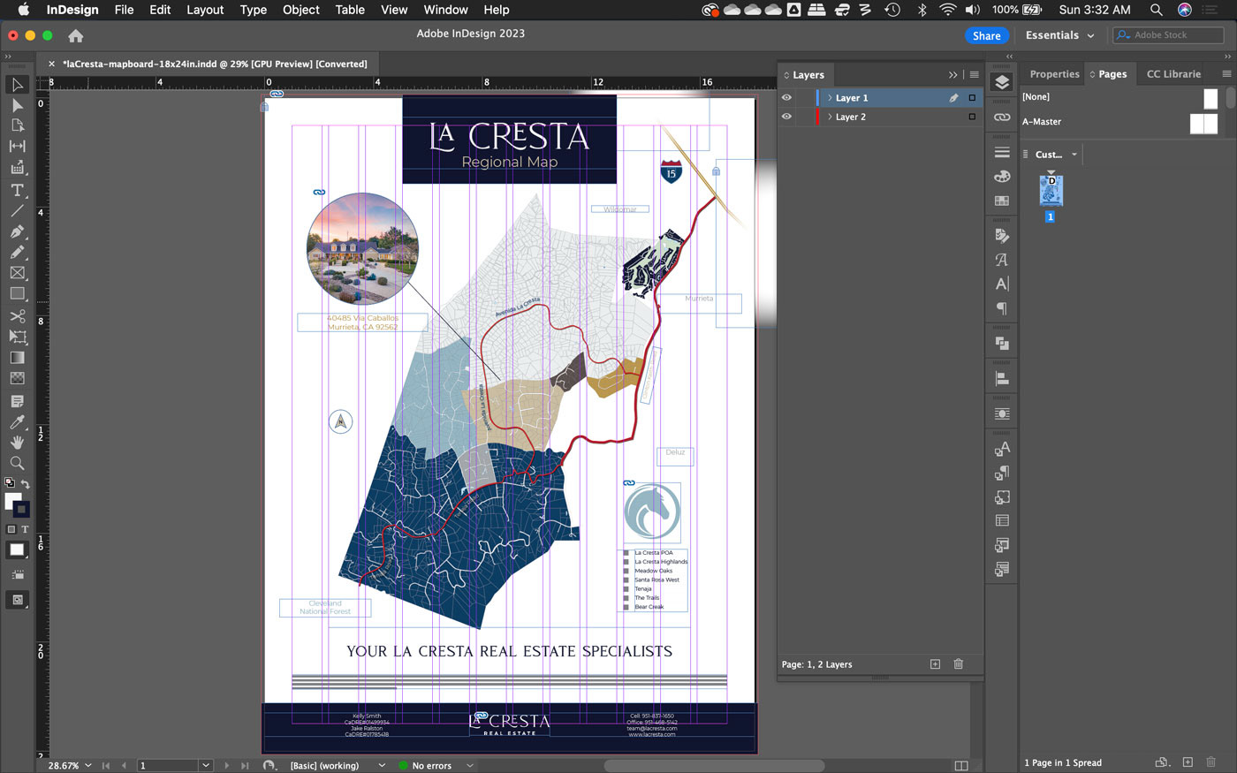Select the Gradient Feather tool

coord(17,378)
